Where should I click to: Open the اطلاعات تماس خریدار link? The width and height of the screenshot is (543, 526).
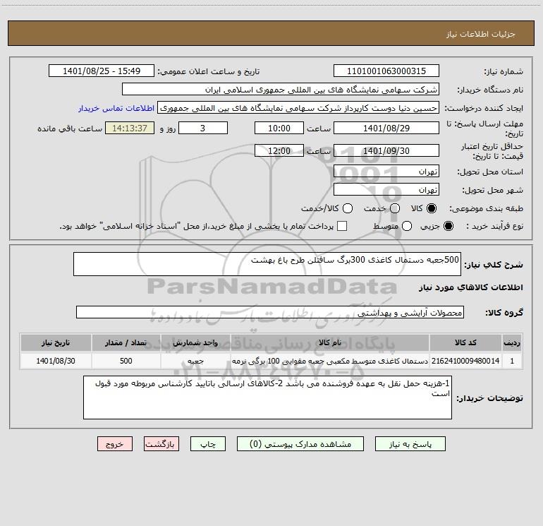116,108
